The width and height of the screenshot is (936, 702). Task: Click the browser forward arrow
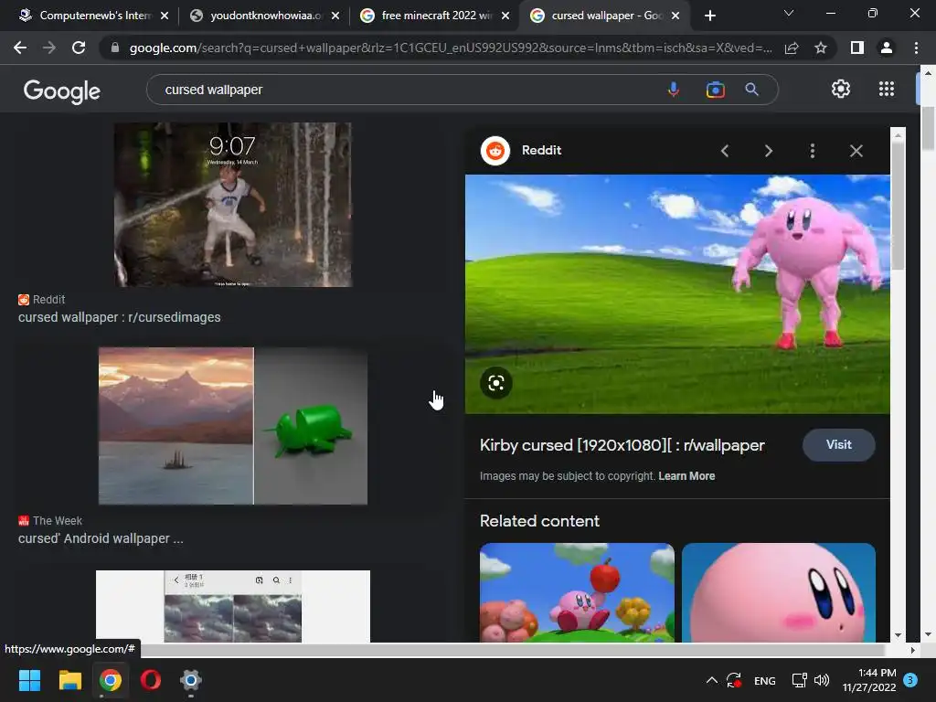pos(49,48)
